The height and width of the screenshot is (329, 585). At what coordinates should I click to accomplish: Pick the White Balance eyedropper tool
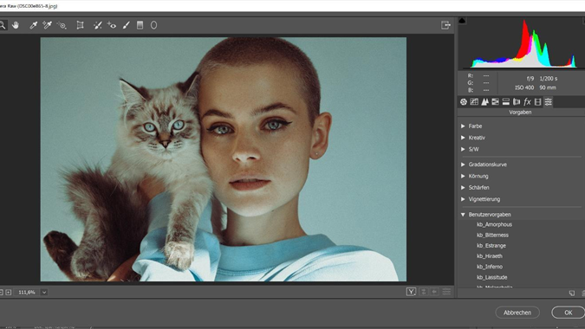(x=33, y=25)
